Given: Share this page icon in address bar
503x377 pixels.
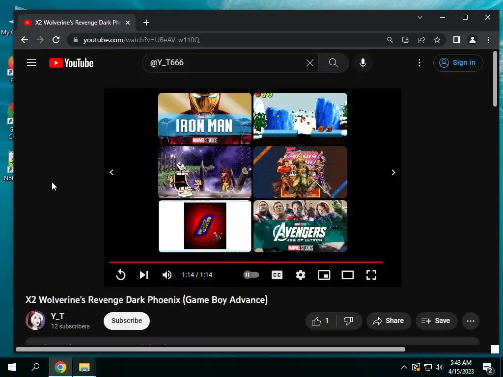Looking at the screenshot, I should [x=421, y=40].
